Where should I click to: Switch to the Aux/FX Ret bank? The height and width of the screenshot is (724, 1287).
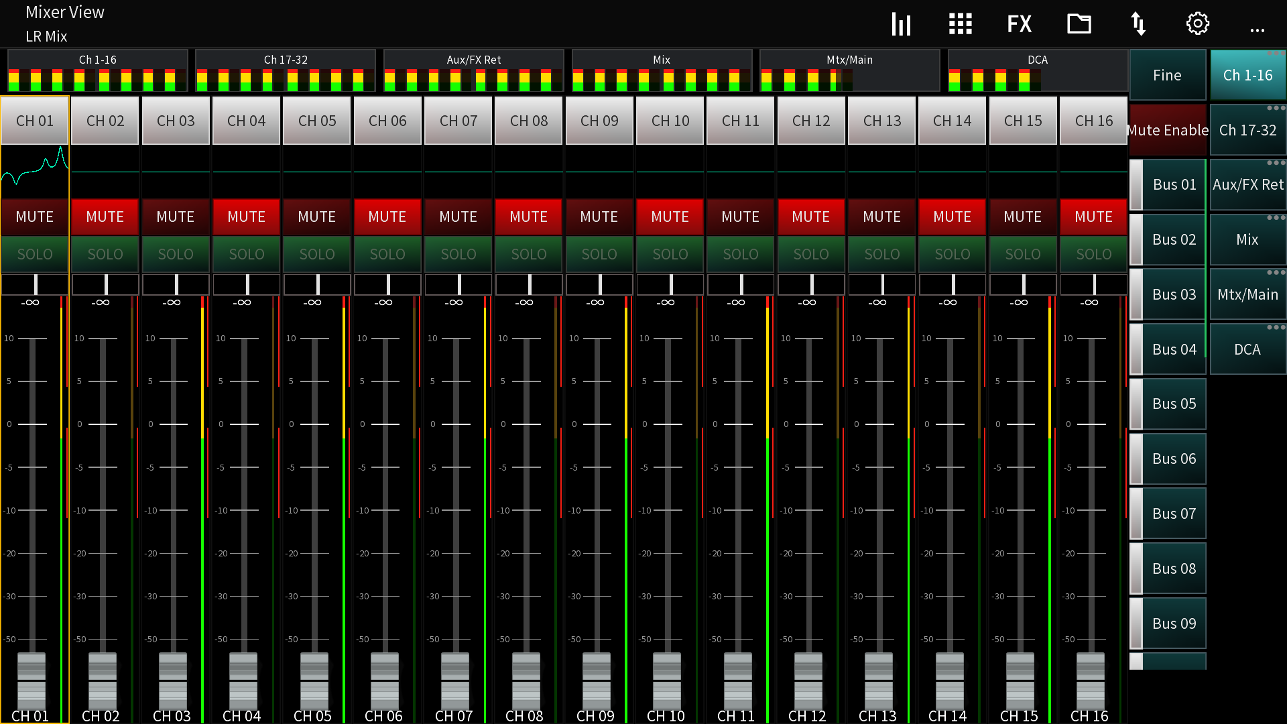[x=1247, y=184]
